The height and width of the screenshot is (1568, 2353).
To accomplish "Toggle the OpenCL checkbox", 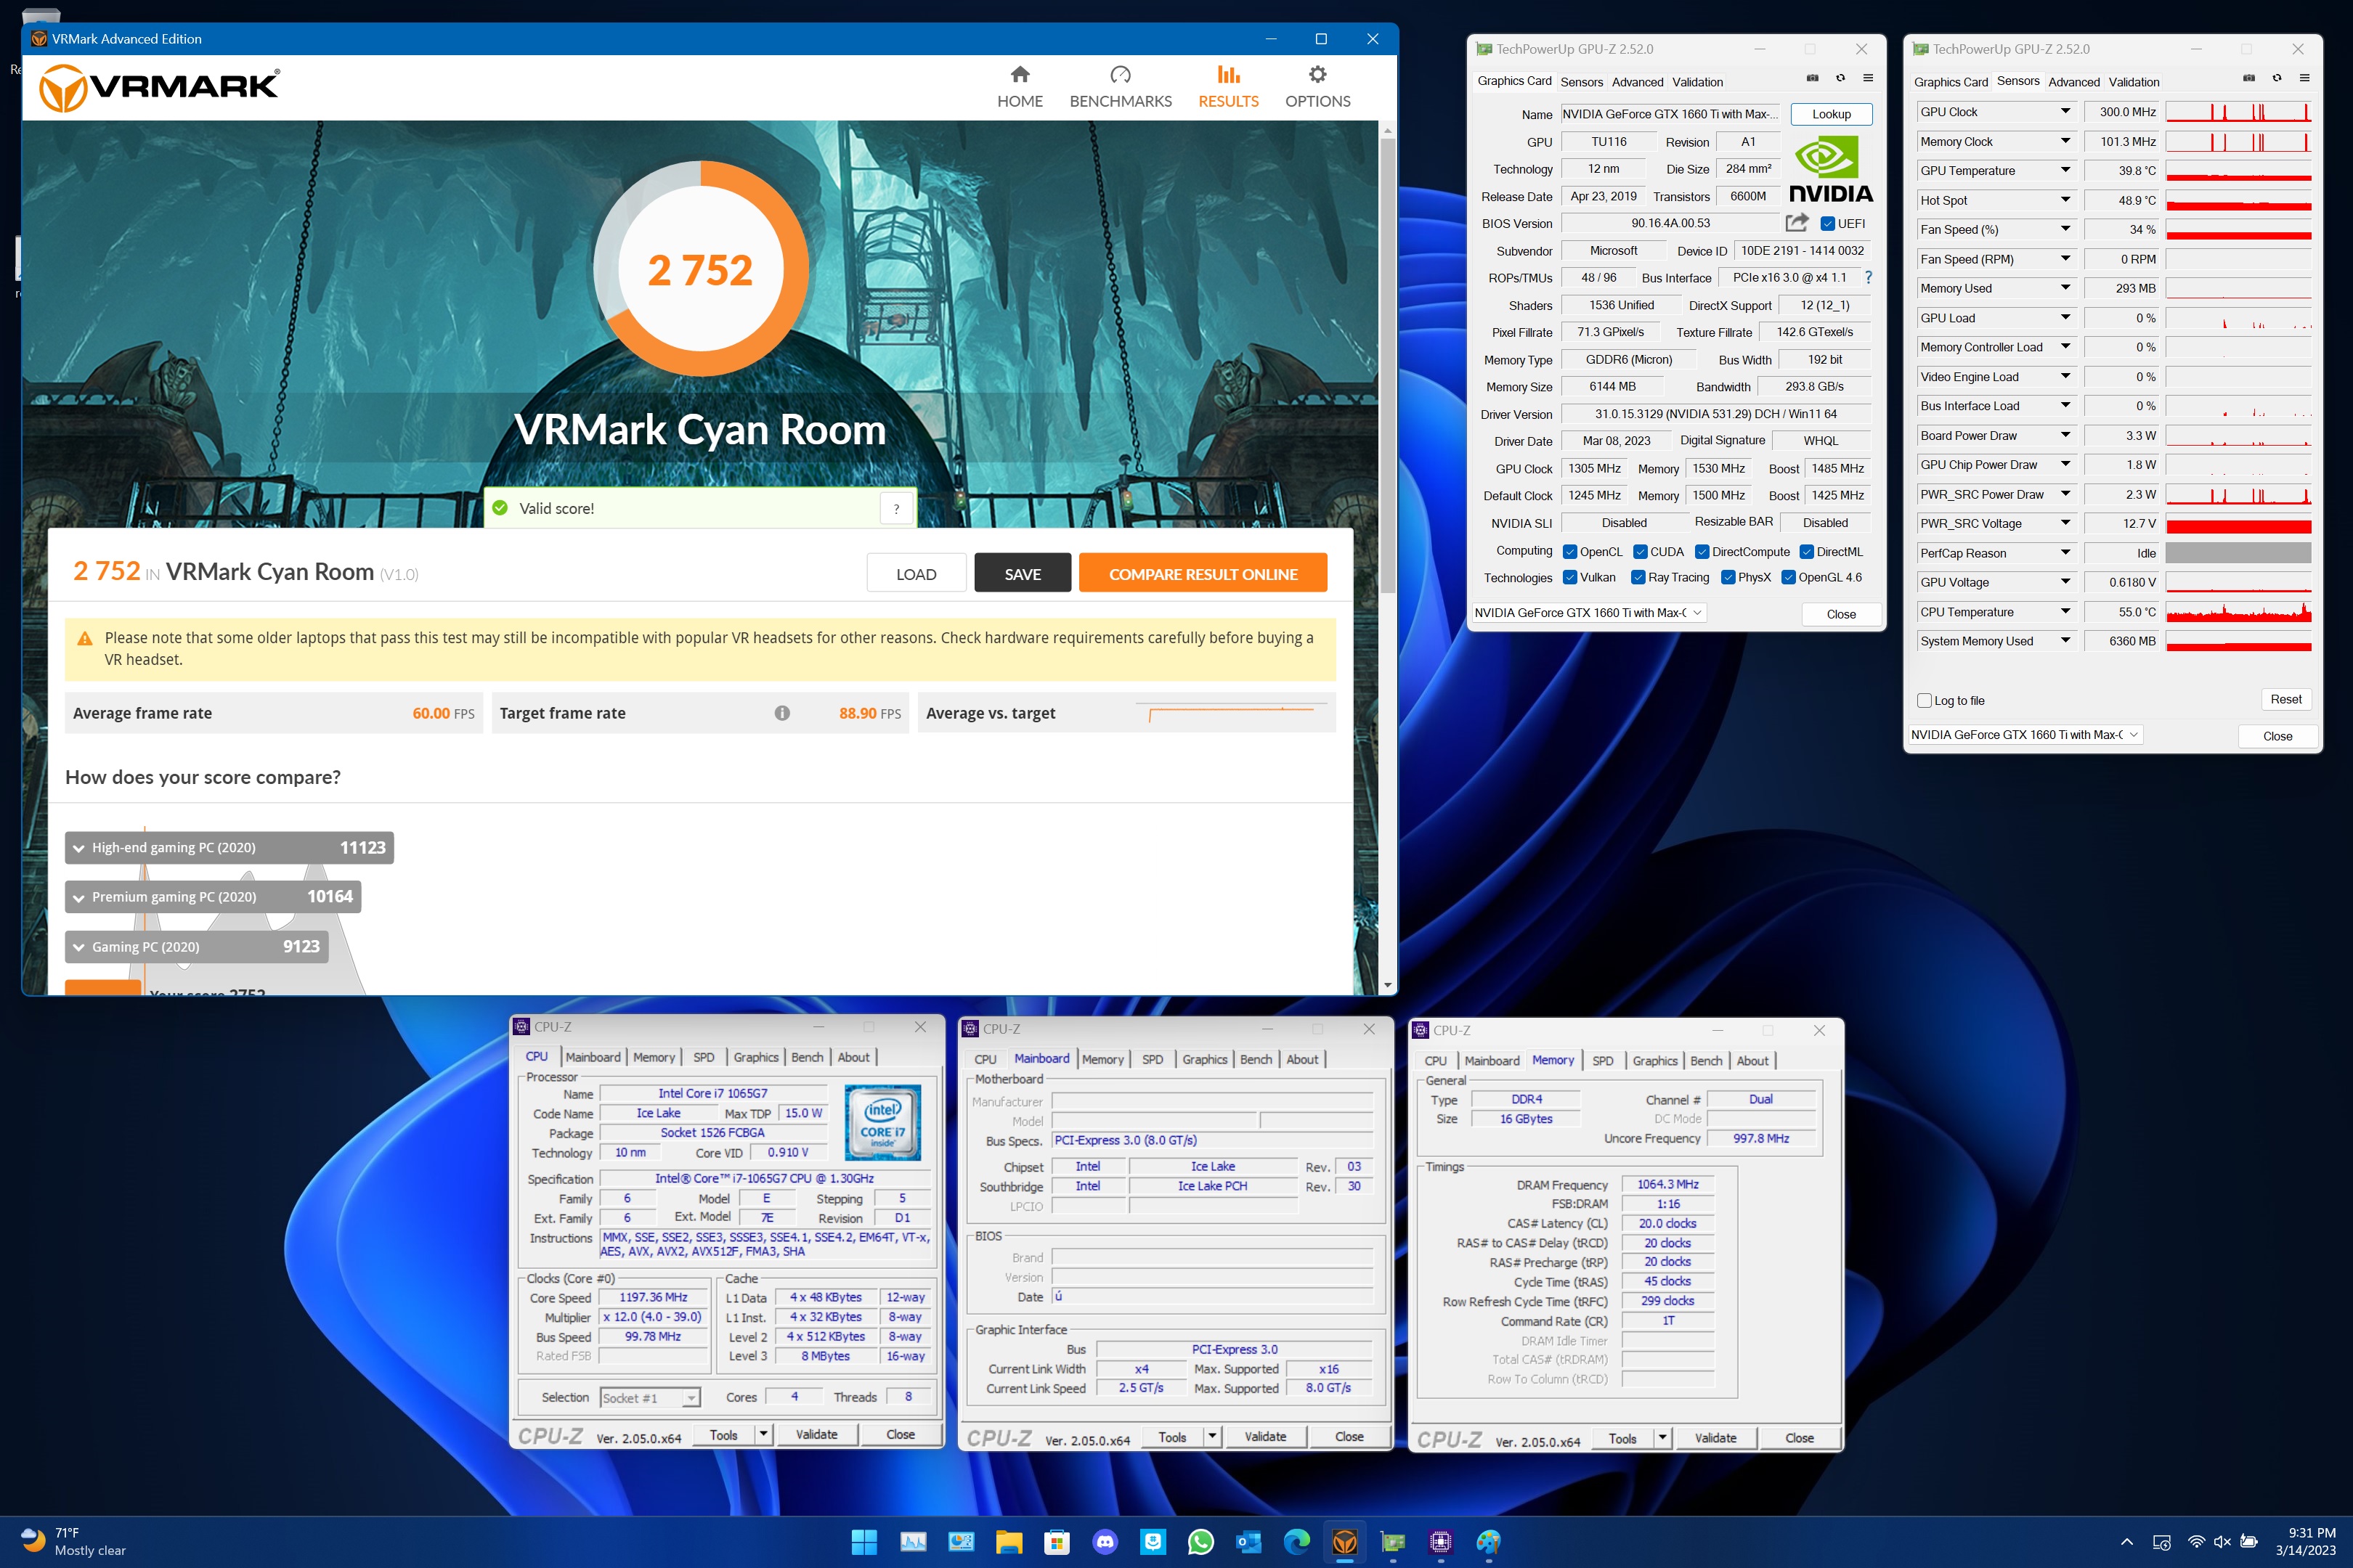I will [1569, 552].
